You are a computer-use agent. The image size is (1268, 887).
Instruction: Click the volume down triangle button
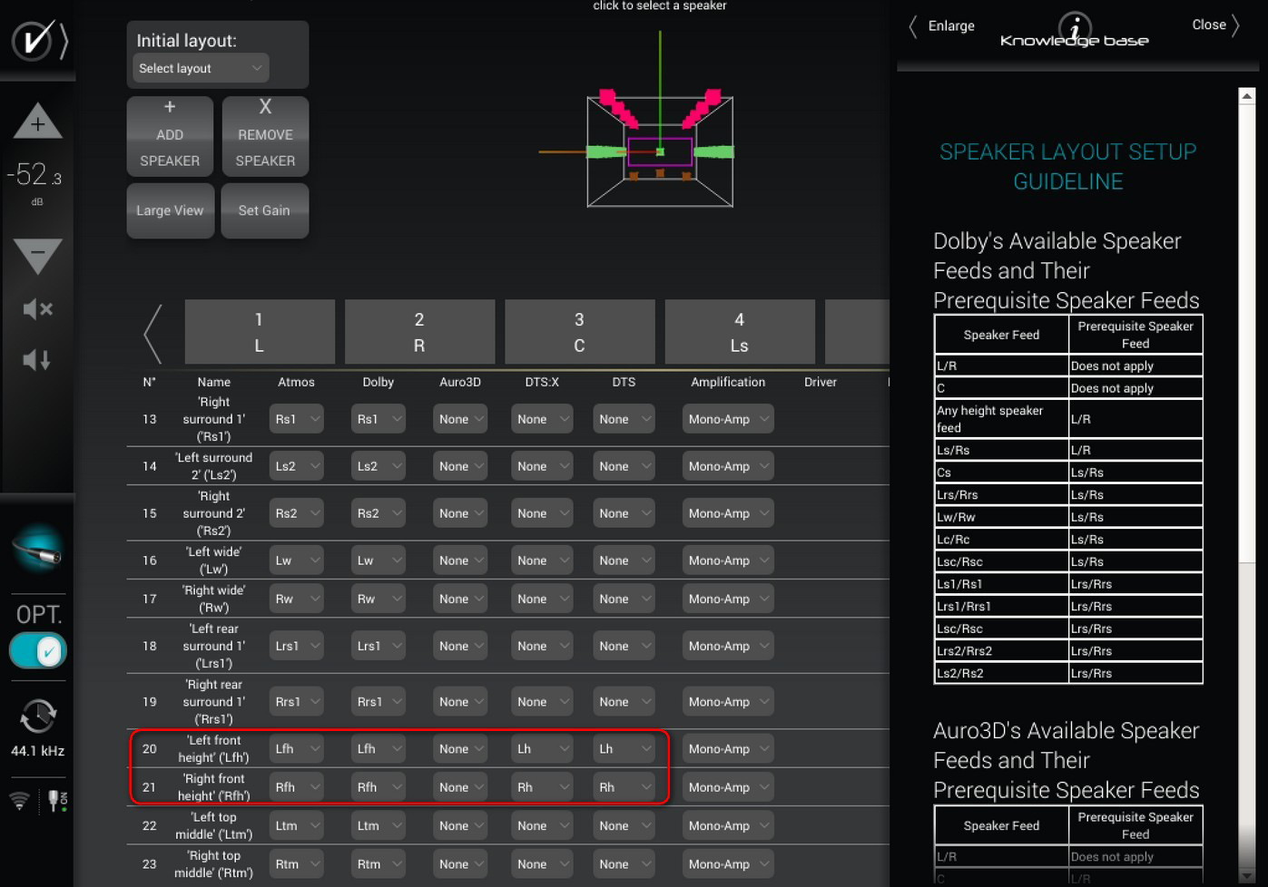(x=37, y=255)
